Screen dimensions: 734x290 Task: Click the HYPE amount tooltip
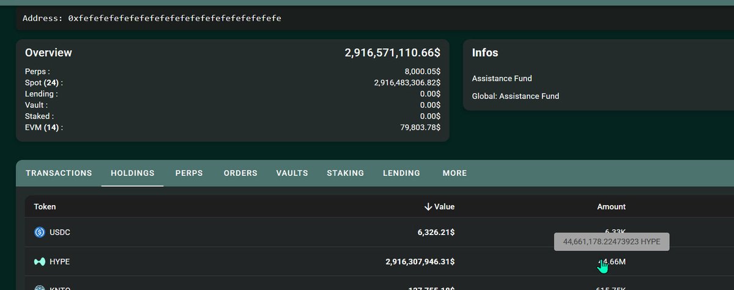point(612,242)
